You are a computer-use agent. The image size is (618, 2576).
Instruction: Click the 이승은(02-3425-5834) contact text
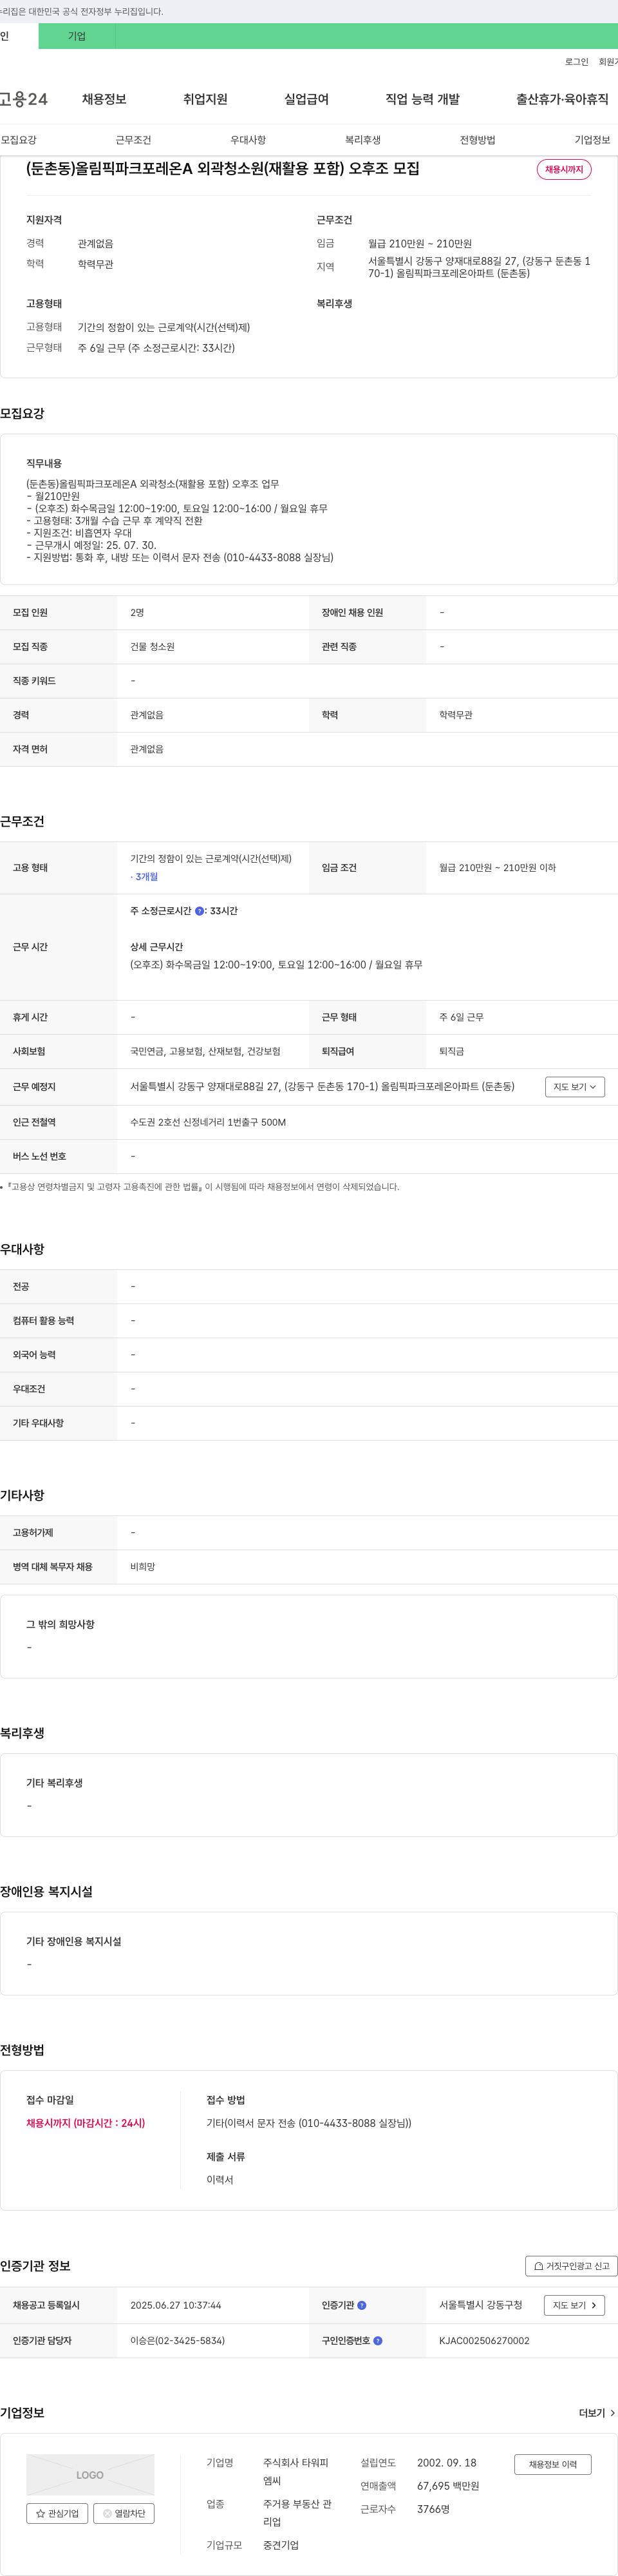(x=178, y=2340)
